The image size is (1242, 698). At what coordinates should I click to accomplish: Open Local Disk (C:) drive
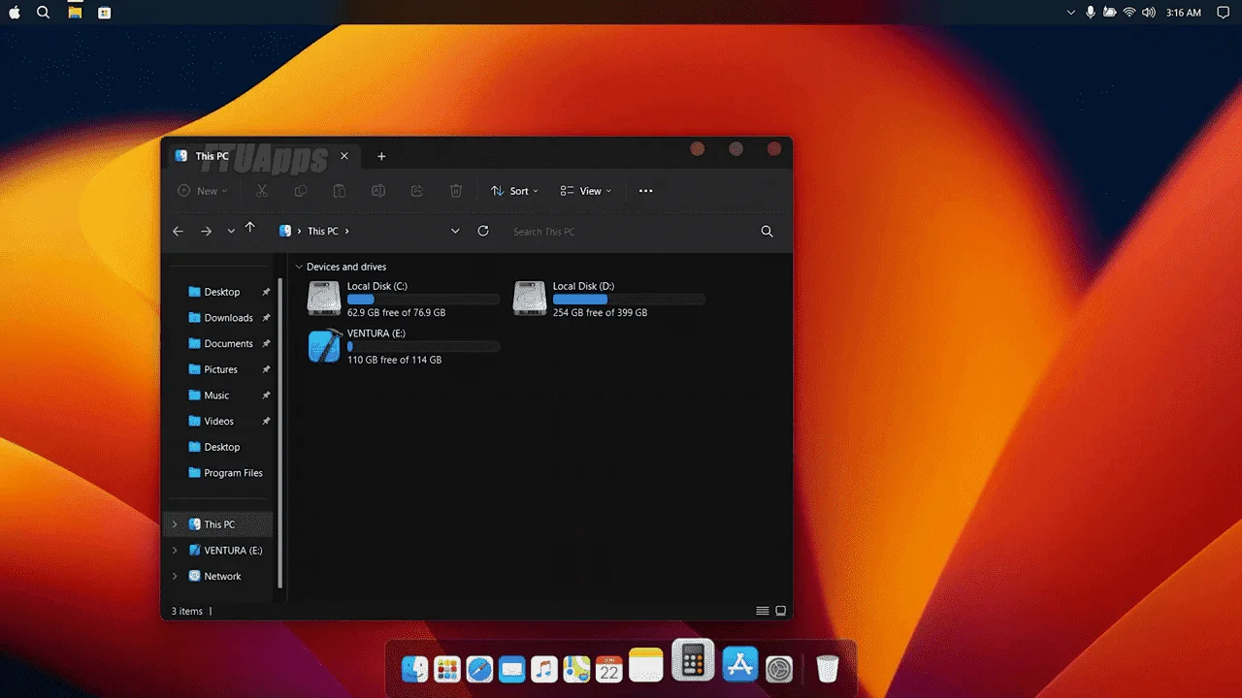(x=403, y=299)
